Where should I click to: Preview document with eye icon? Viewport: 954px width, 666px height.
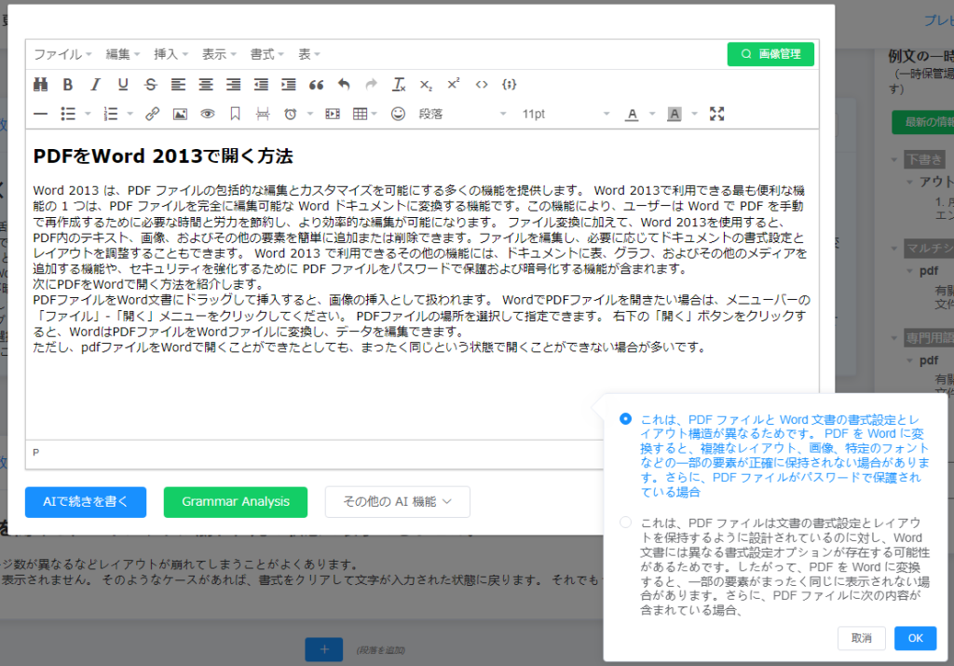[x=208, y=114]
